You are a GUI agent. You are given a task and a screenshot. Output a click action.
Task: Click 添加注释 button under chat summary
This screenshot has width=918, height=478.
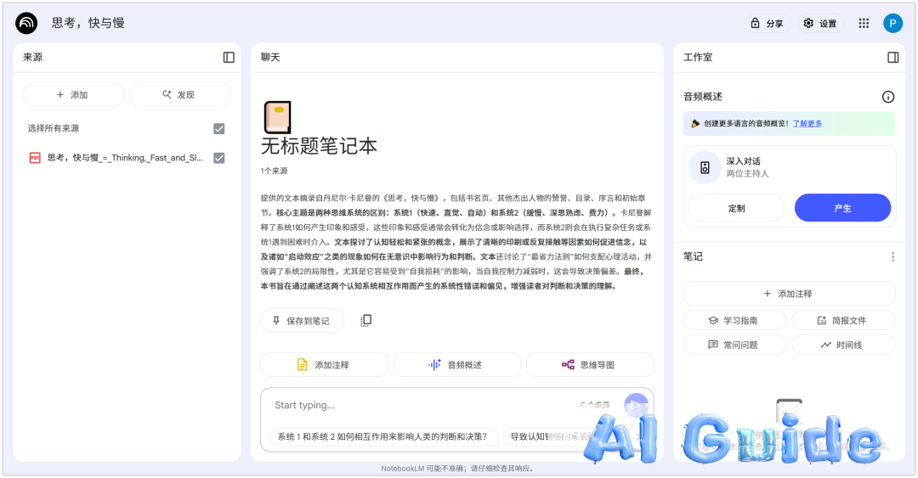click(324, 364)
